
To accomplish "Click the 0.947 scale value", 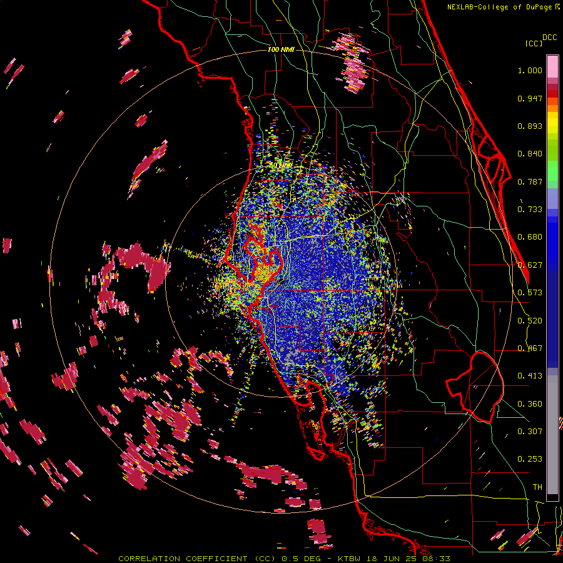I will pyautogui.click(x=530, y=98).
